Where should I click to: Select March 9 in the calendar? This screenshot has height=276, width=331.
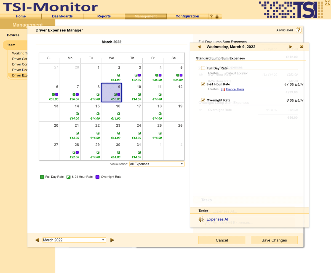(x=111, y=93)
